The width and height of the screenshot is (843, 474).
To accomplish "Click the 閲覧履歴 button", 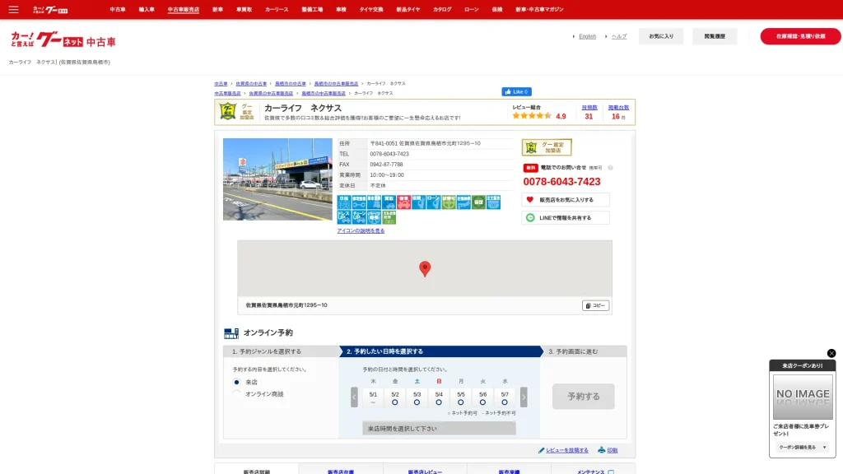I will tap(715, 36).
